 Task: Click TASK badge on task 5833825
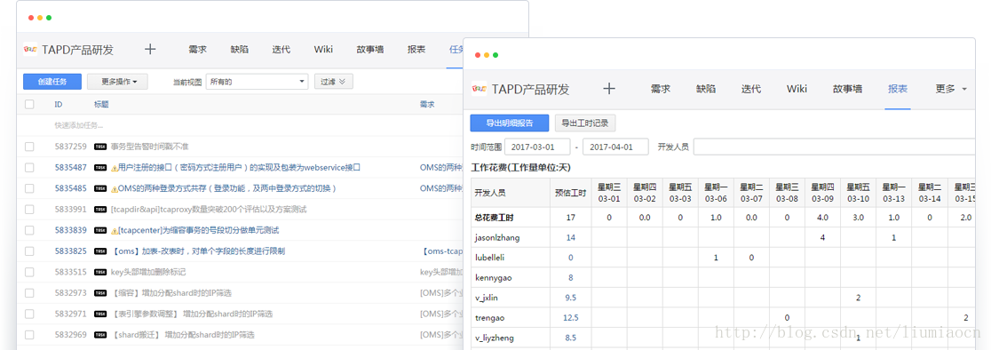point(99,251)
